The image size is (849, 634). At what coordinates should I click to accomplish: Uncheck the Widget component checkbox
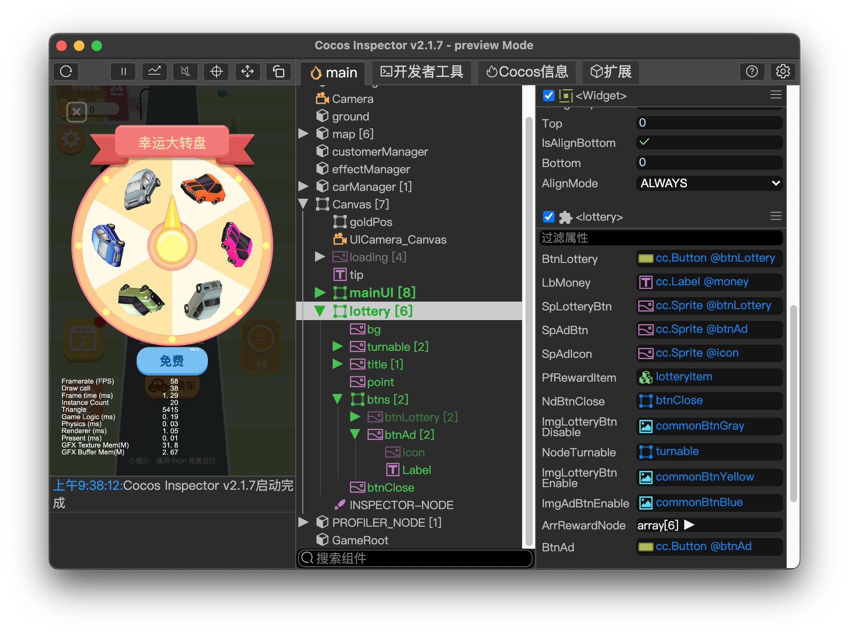pos(548,95)
